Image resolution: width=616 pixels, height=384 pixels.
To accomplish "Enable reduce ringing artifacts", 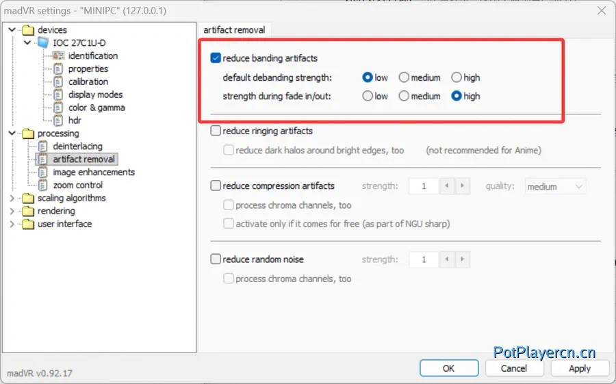I will (216, 131).
